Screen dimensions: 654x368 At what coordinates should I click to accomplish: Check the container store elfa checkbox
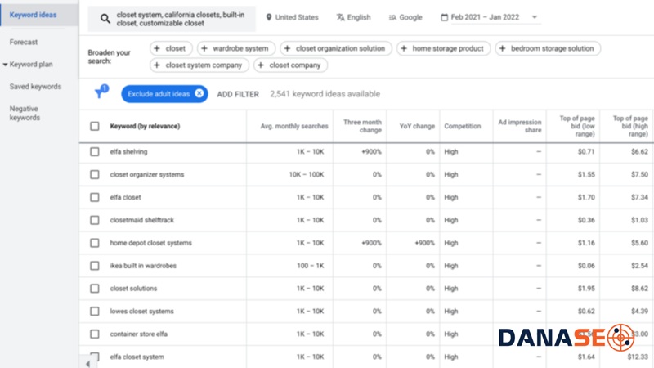[95, 334]
